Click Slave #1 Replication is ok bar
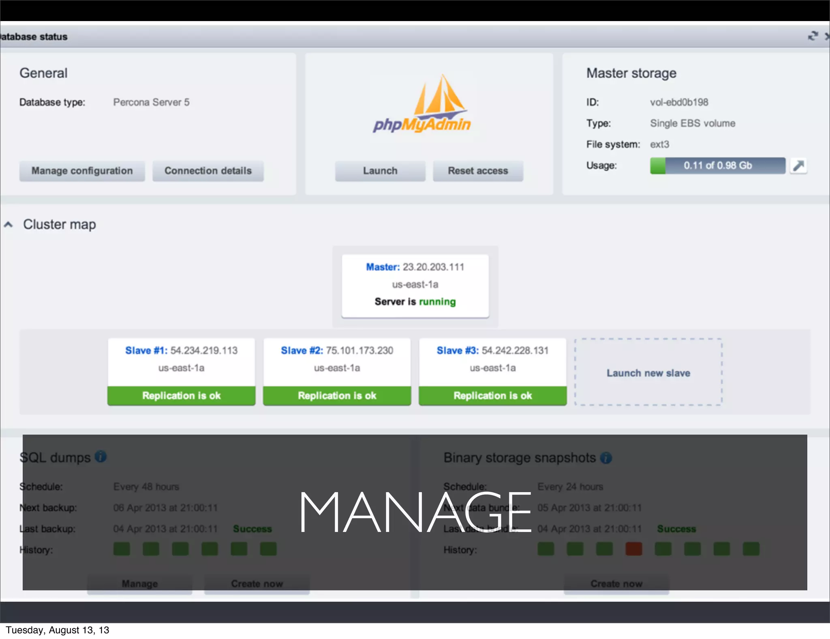Image resolution: width=830 pixels, height=639 pixels. [181, 396]
